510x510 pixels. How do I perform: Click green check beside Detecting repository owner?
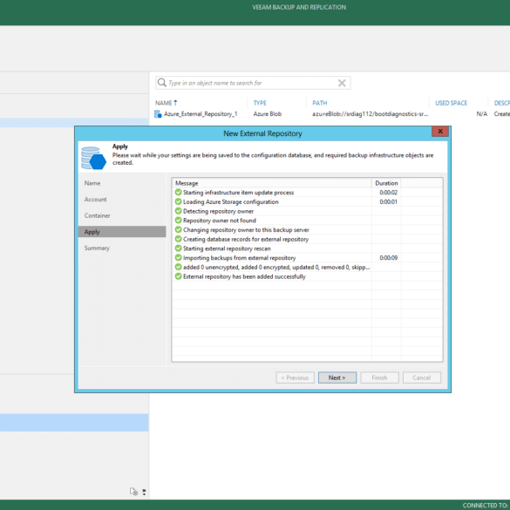click(x=178, y=211)
